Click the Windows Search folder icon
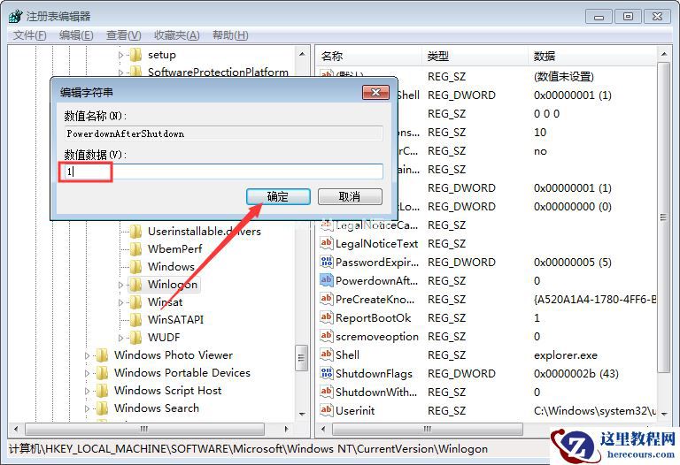 pos(102,408)
